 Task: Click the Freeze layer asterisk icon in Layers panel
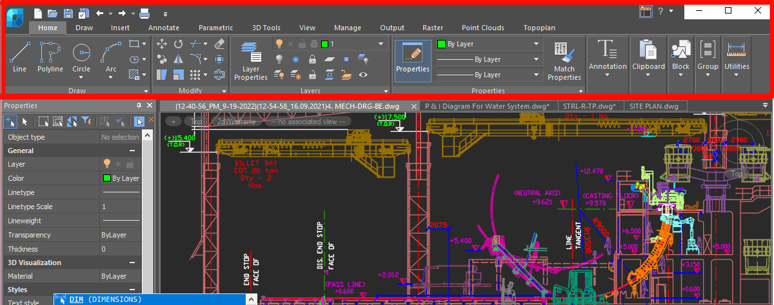pos(296,59)
